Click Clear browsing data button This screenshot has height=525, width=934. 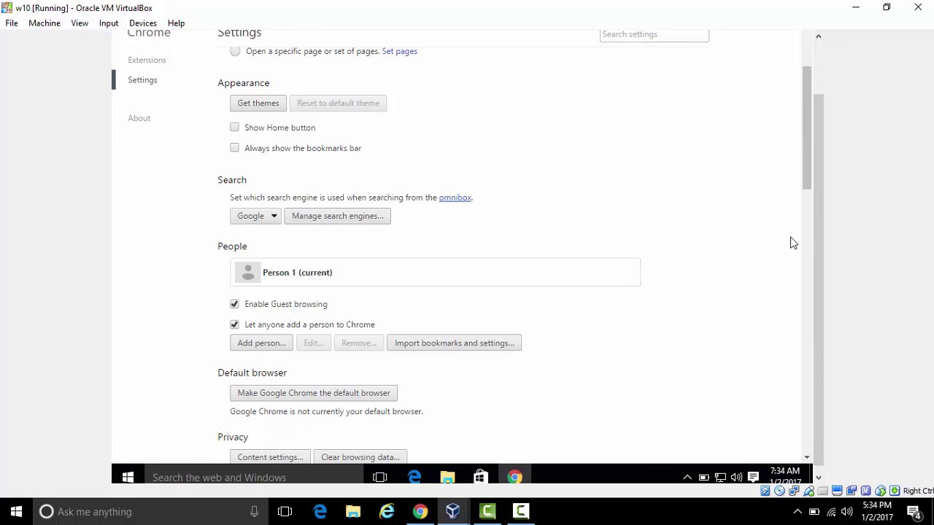360,457
